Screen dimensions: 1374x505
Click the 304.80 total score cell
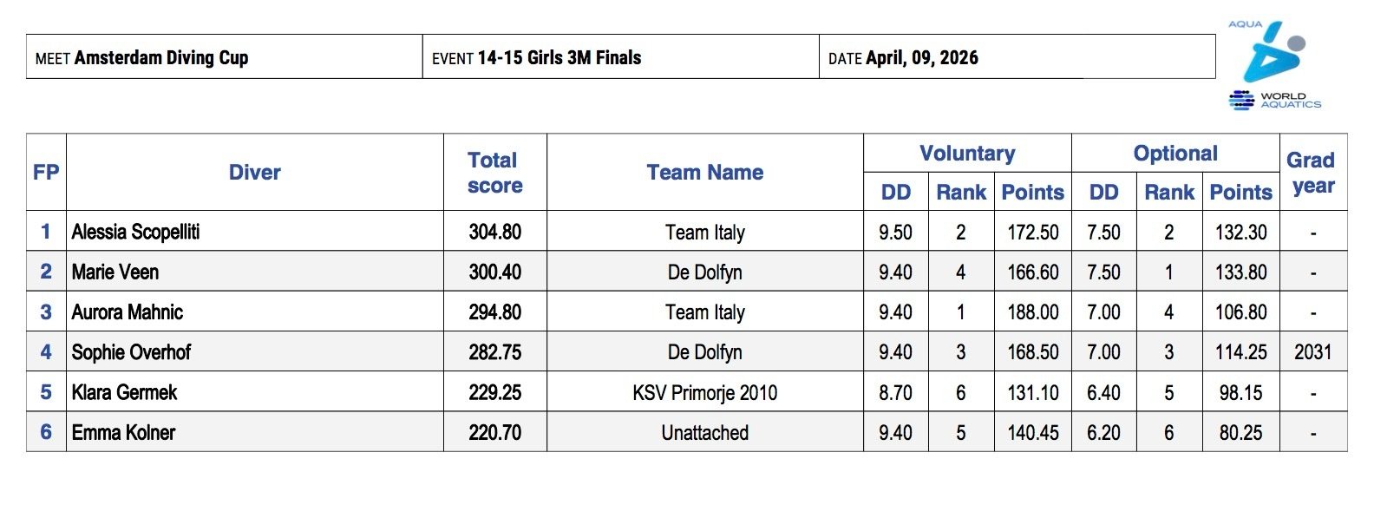click(494, 232)
